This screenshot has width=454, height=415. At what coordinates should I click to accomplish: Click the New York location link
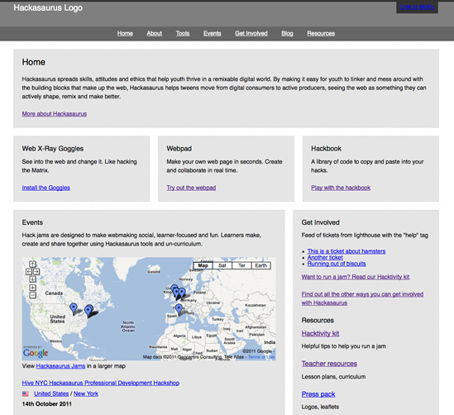click(x=86, y=394)
